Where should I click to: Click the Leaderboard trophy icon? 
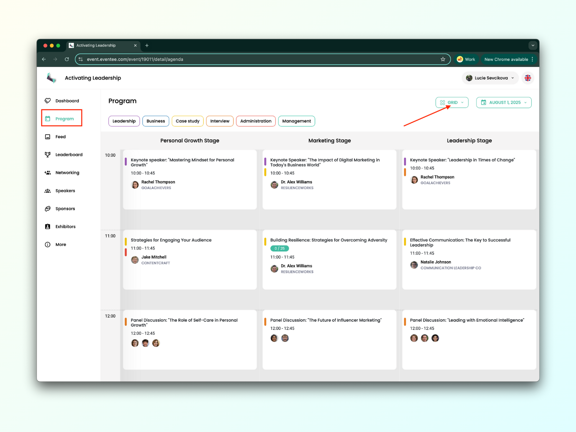(48, 154)
